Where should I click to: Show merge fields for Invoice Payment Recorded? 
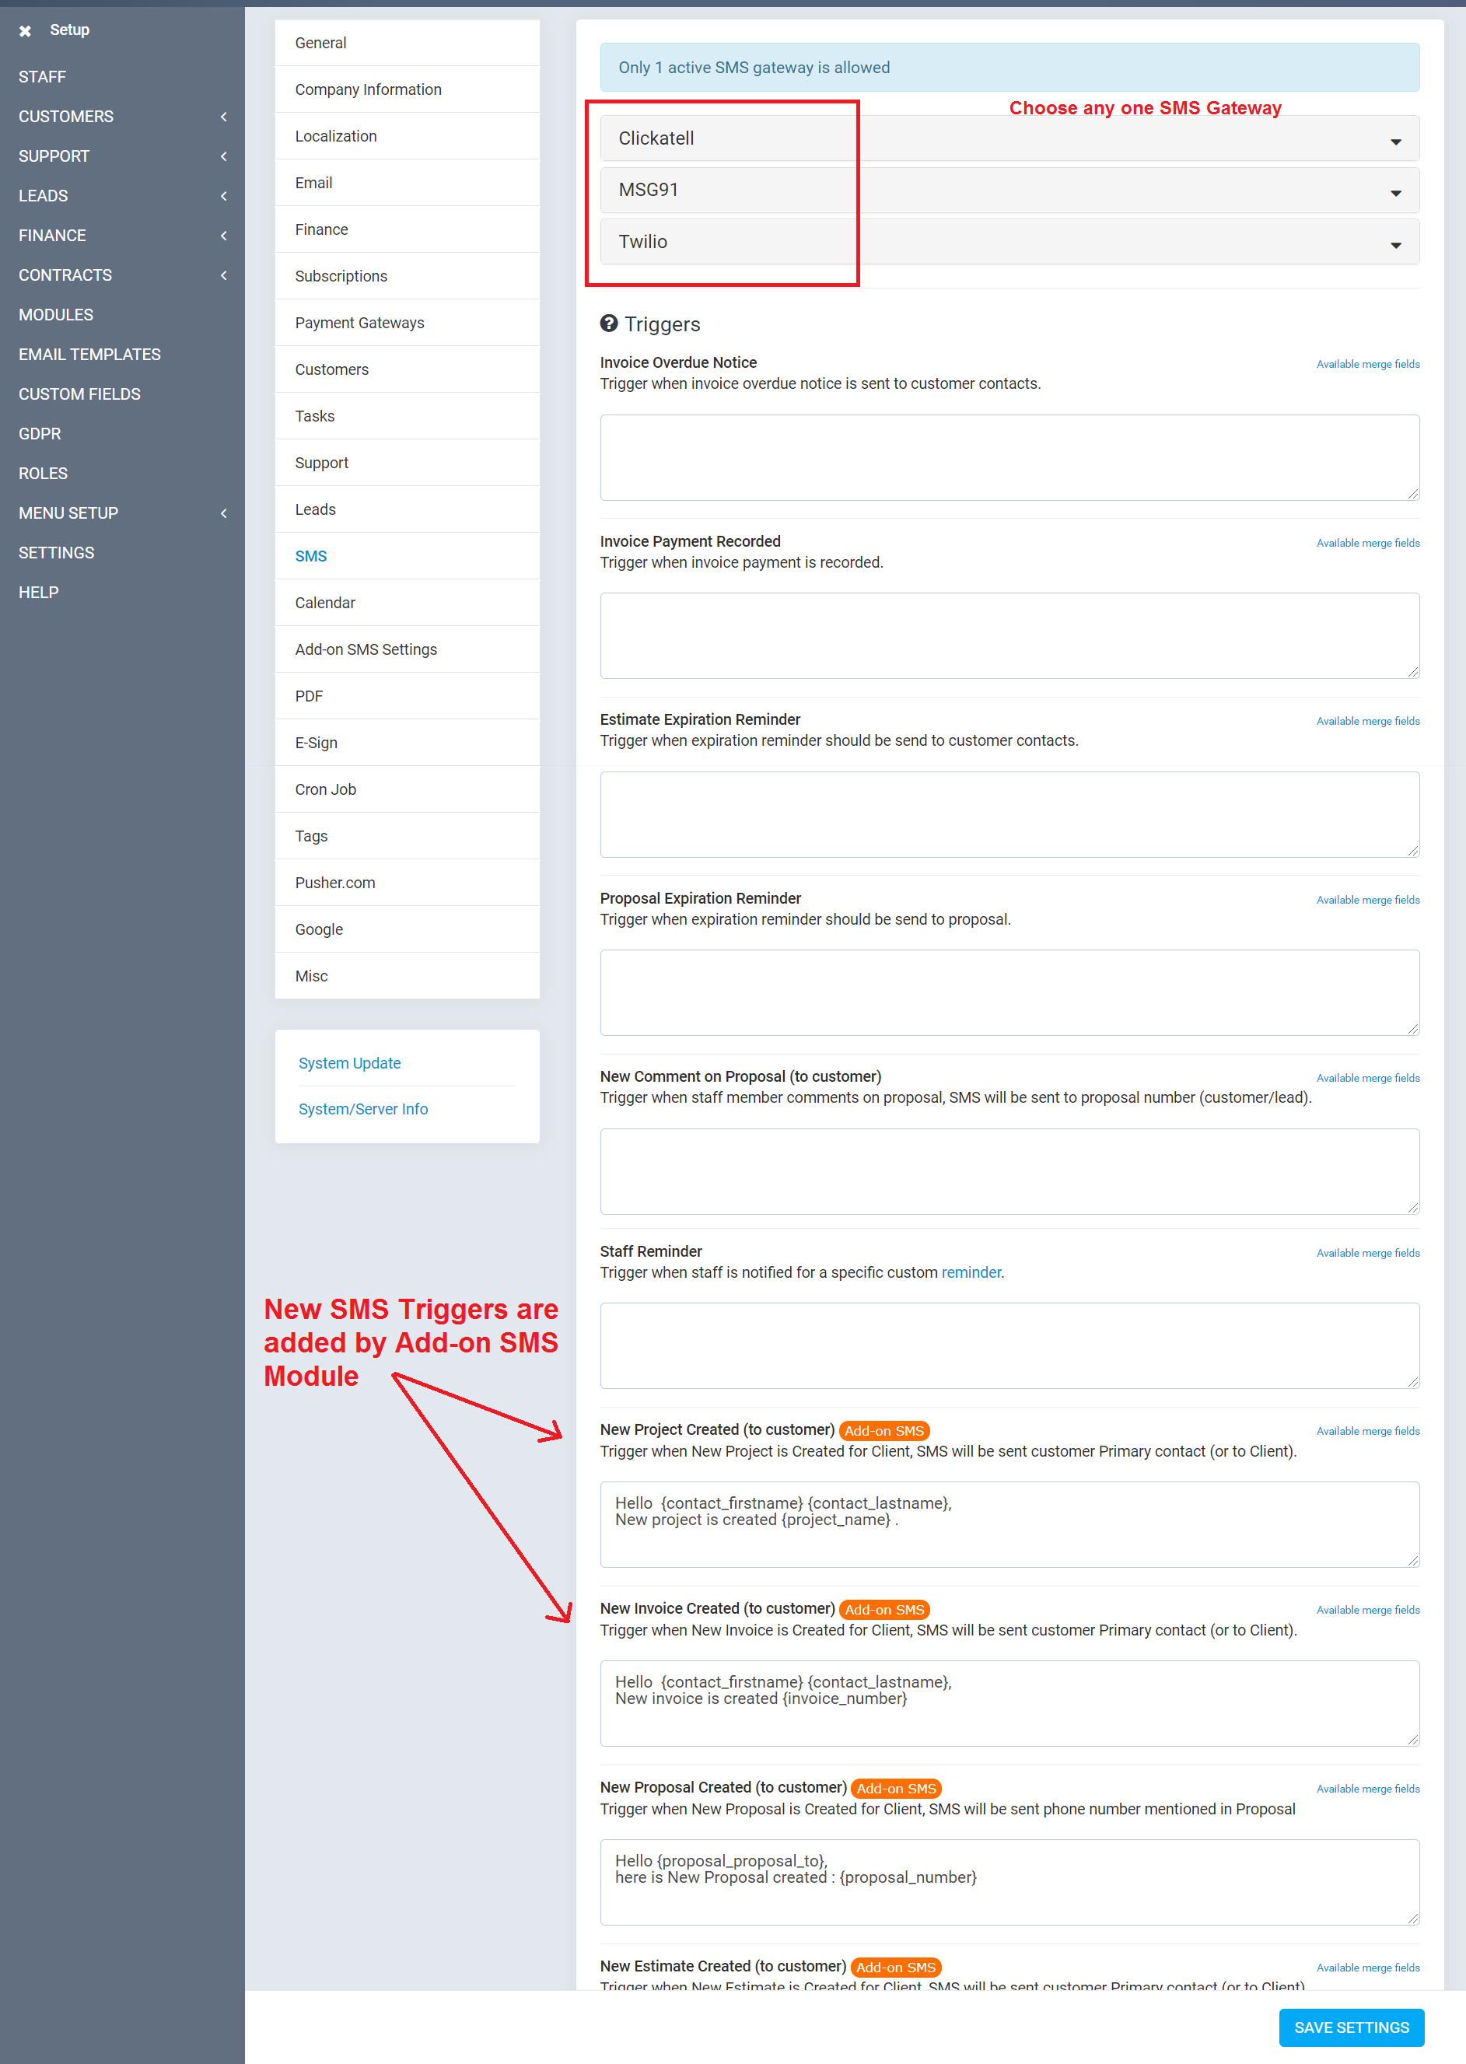coord(1367,544)
